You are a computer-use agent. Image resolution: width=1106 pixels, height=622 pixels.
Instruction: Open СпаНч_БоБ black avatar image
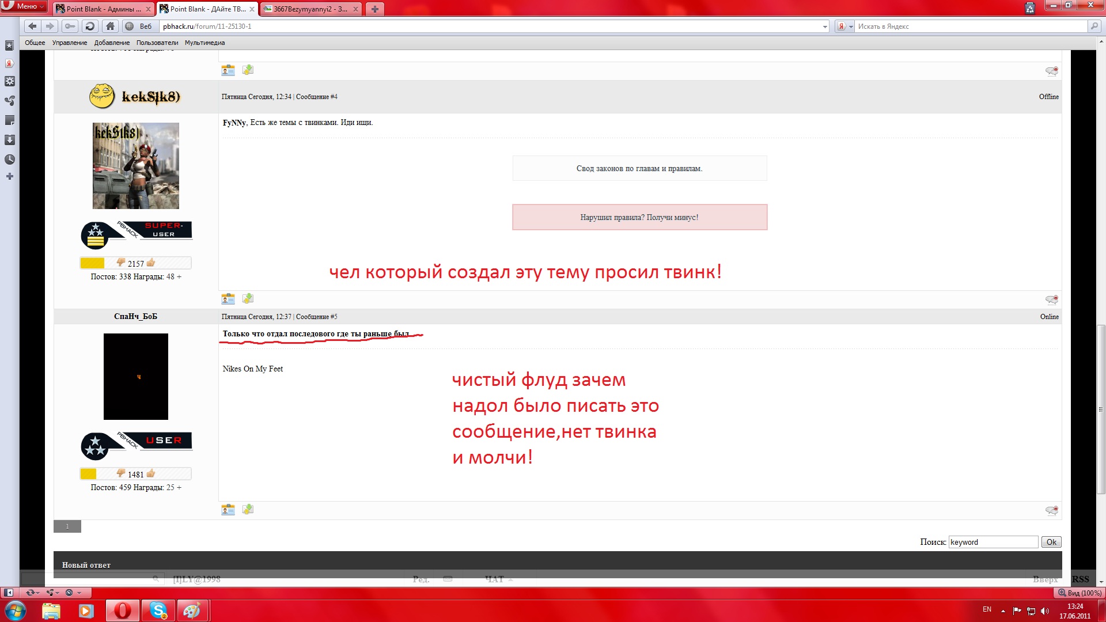(136, 377)
